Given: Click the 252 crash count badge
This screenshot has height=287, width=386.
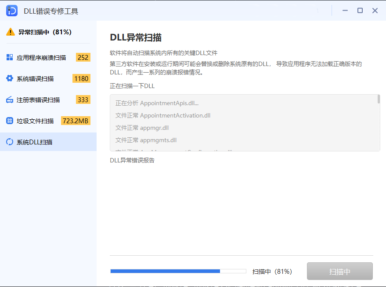Looking at the screenshot, I should pyautogui.click(x=83, y=58).
